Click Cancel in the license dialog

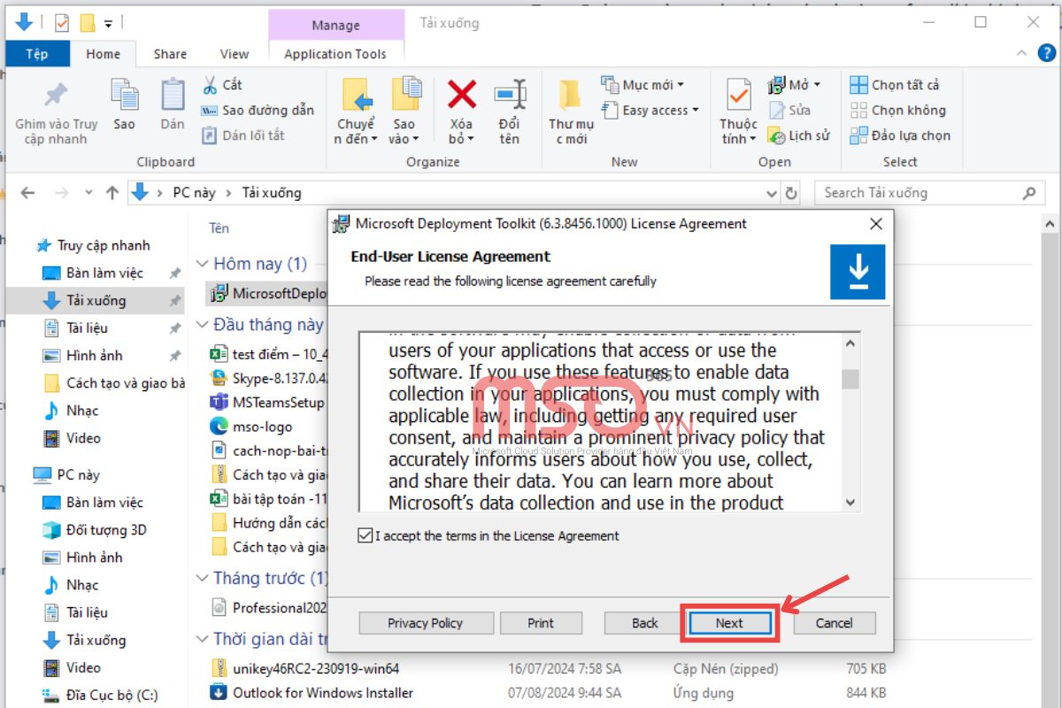tap(834, 623)
